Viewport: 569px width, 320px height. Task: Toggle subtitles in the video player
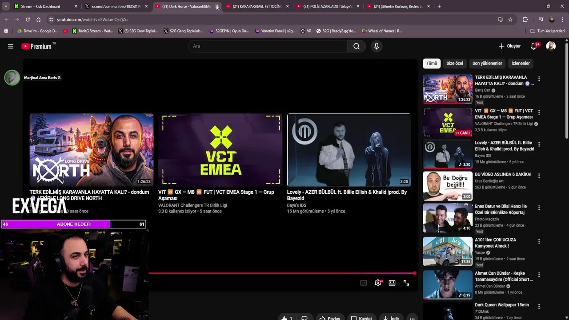point(364,283)
